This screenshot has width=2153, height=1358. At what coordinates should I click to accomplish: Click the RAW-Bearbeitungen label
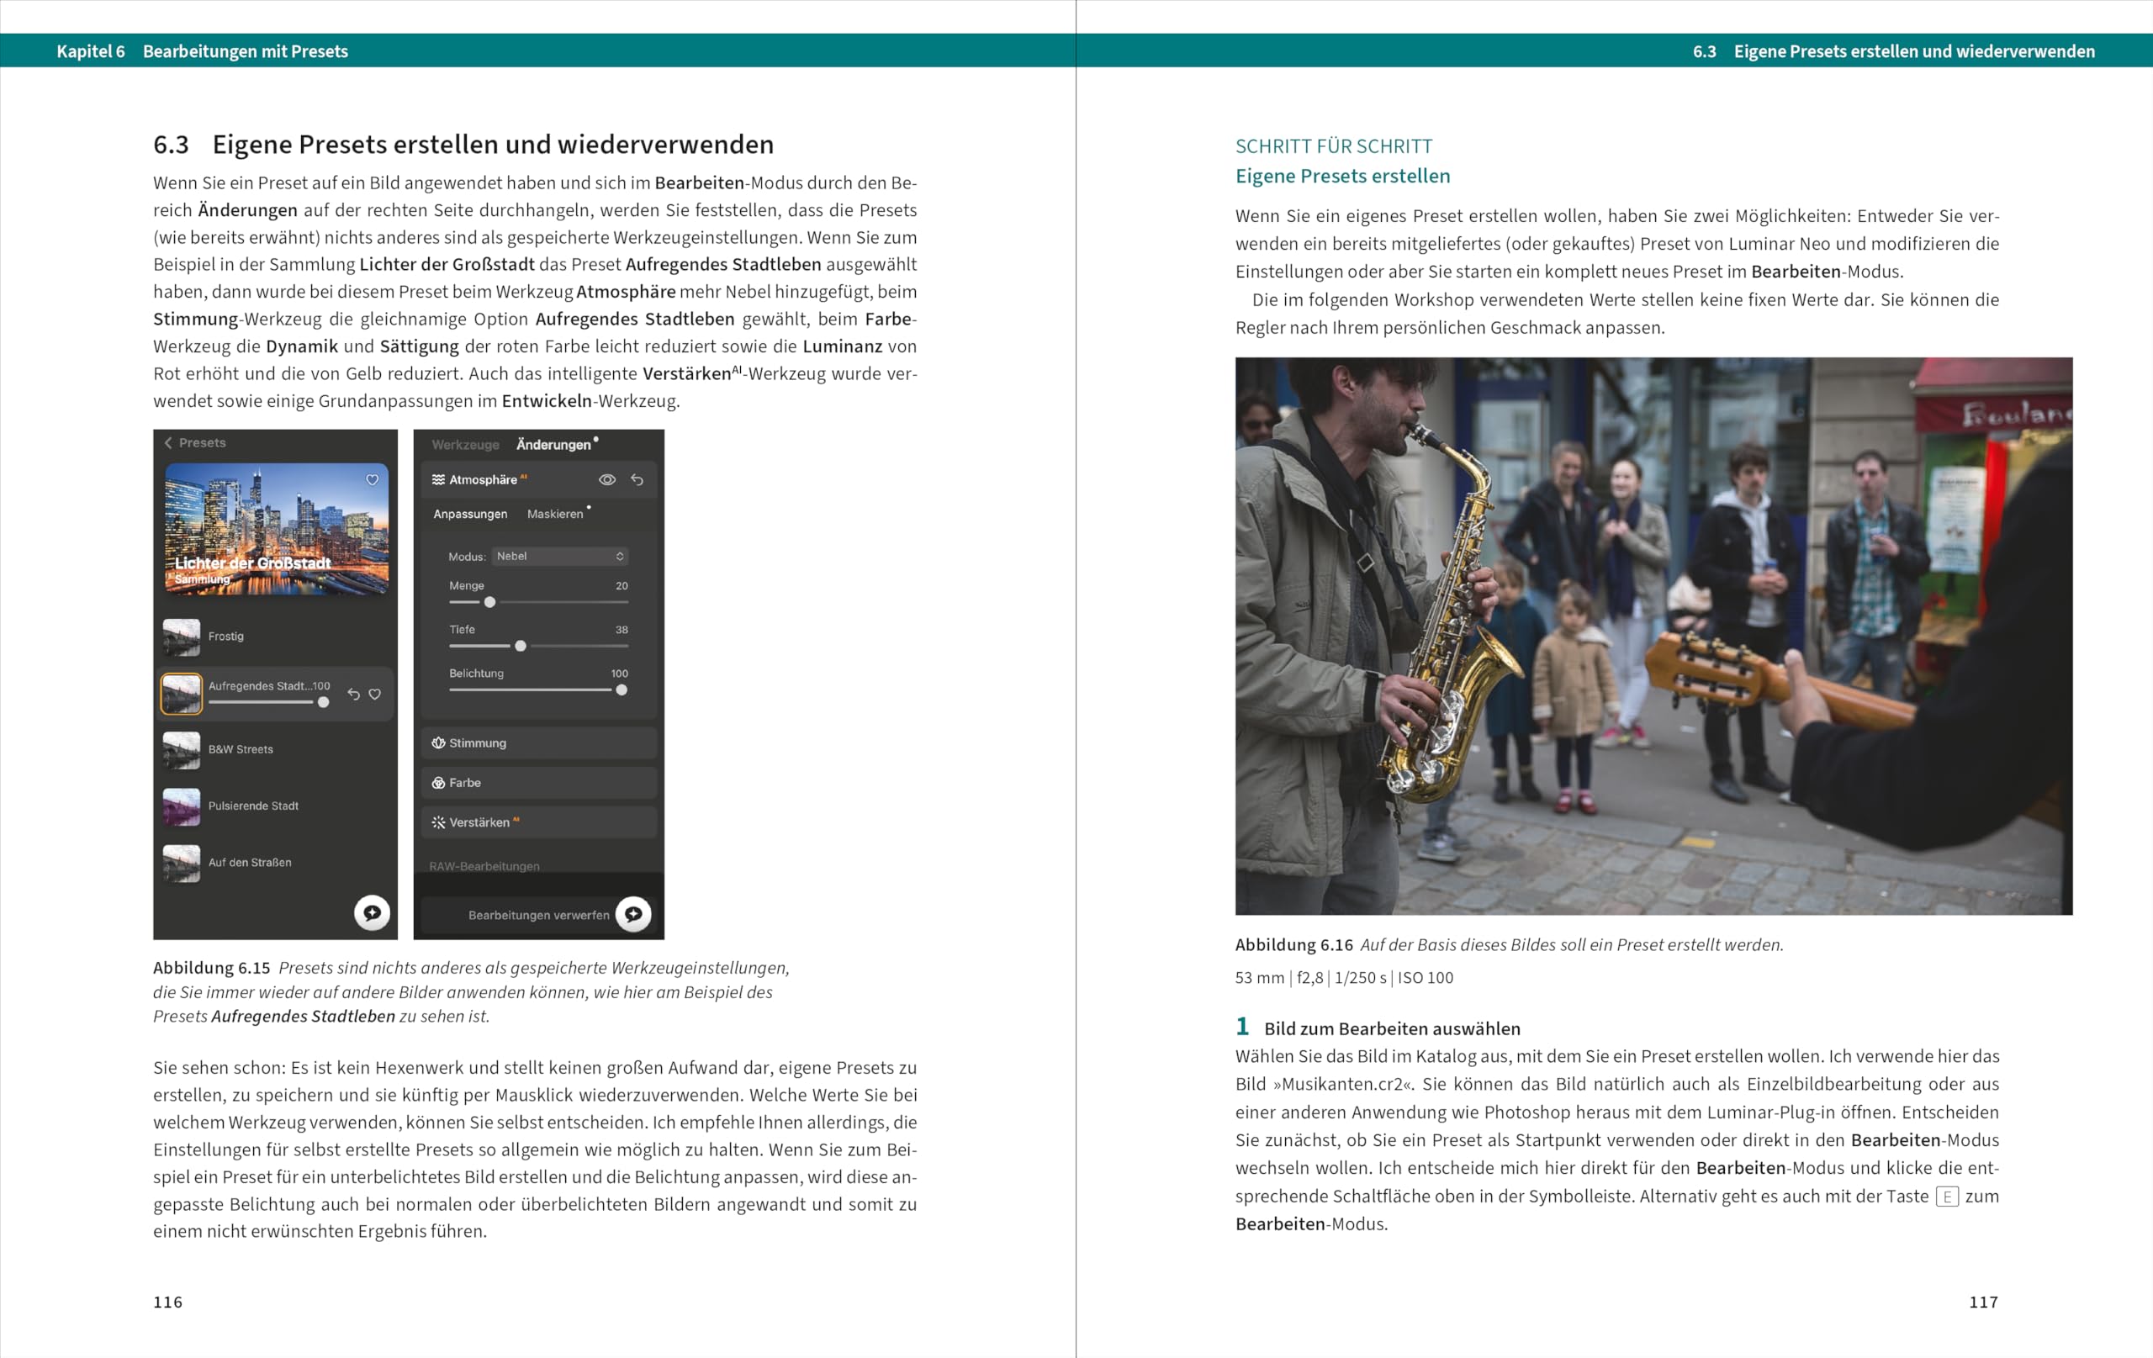(484, 866)
